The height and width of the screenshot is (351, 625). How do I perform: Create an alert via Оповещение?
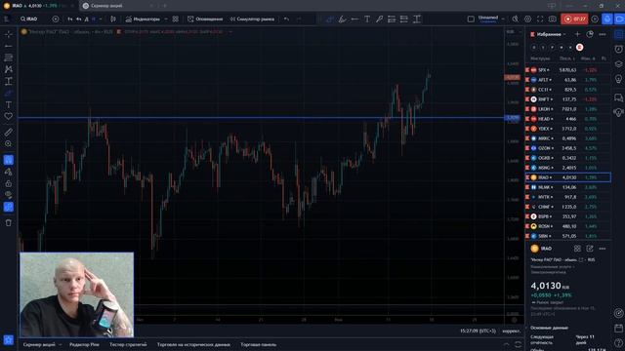(x=205, y=19)
